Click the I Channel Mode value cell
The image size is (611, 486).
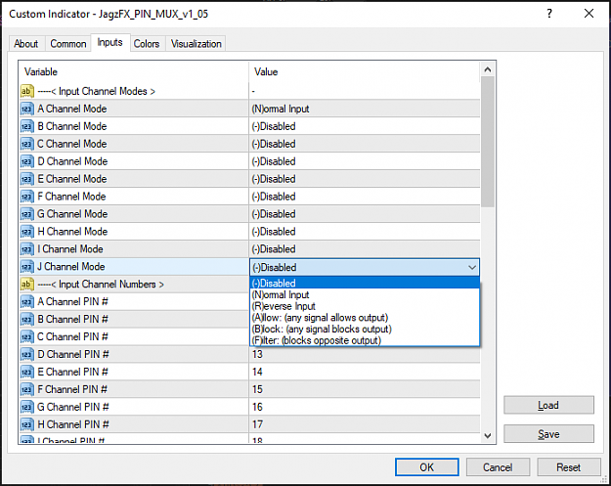(x=365, y=249)
